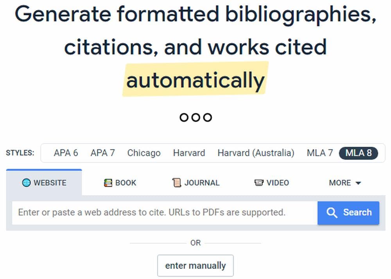Expand the MORE source types dropdown
391x279 pixels.
(345, 183)
